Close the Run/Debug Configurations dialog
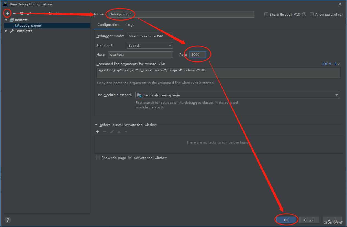Viewport: 347px width, 227px height. [x=340, y=4]
